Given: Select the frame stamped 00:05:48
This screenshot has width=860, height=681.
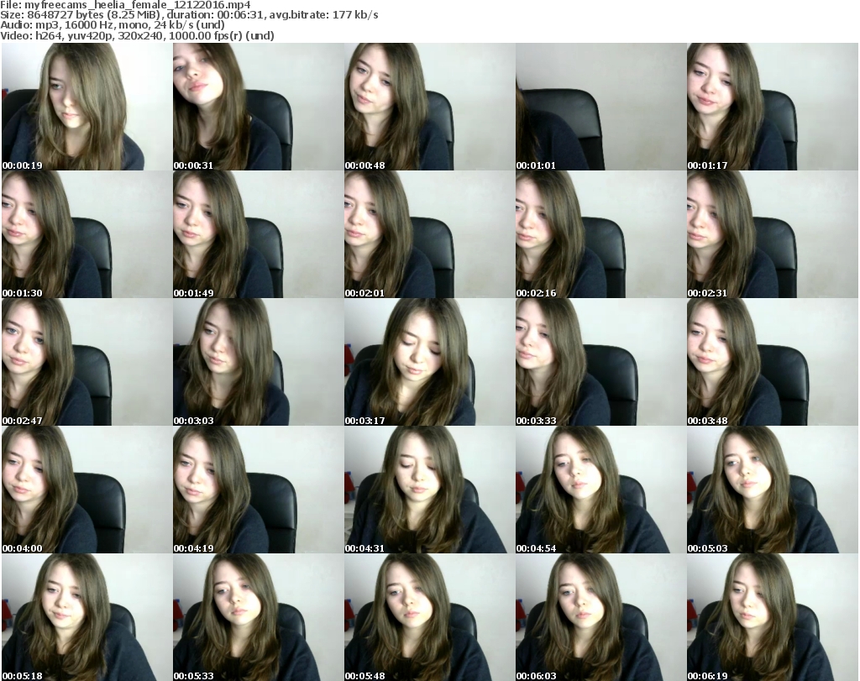Looking at the screenshot, I should 429,617.
